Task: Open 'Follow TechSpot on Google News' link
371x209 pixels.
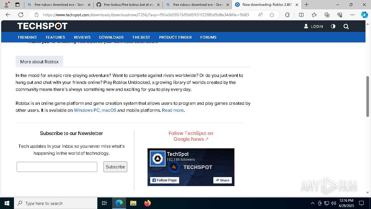Action: tap(191, 136)
